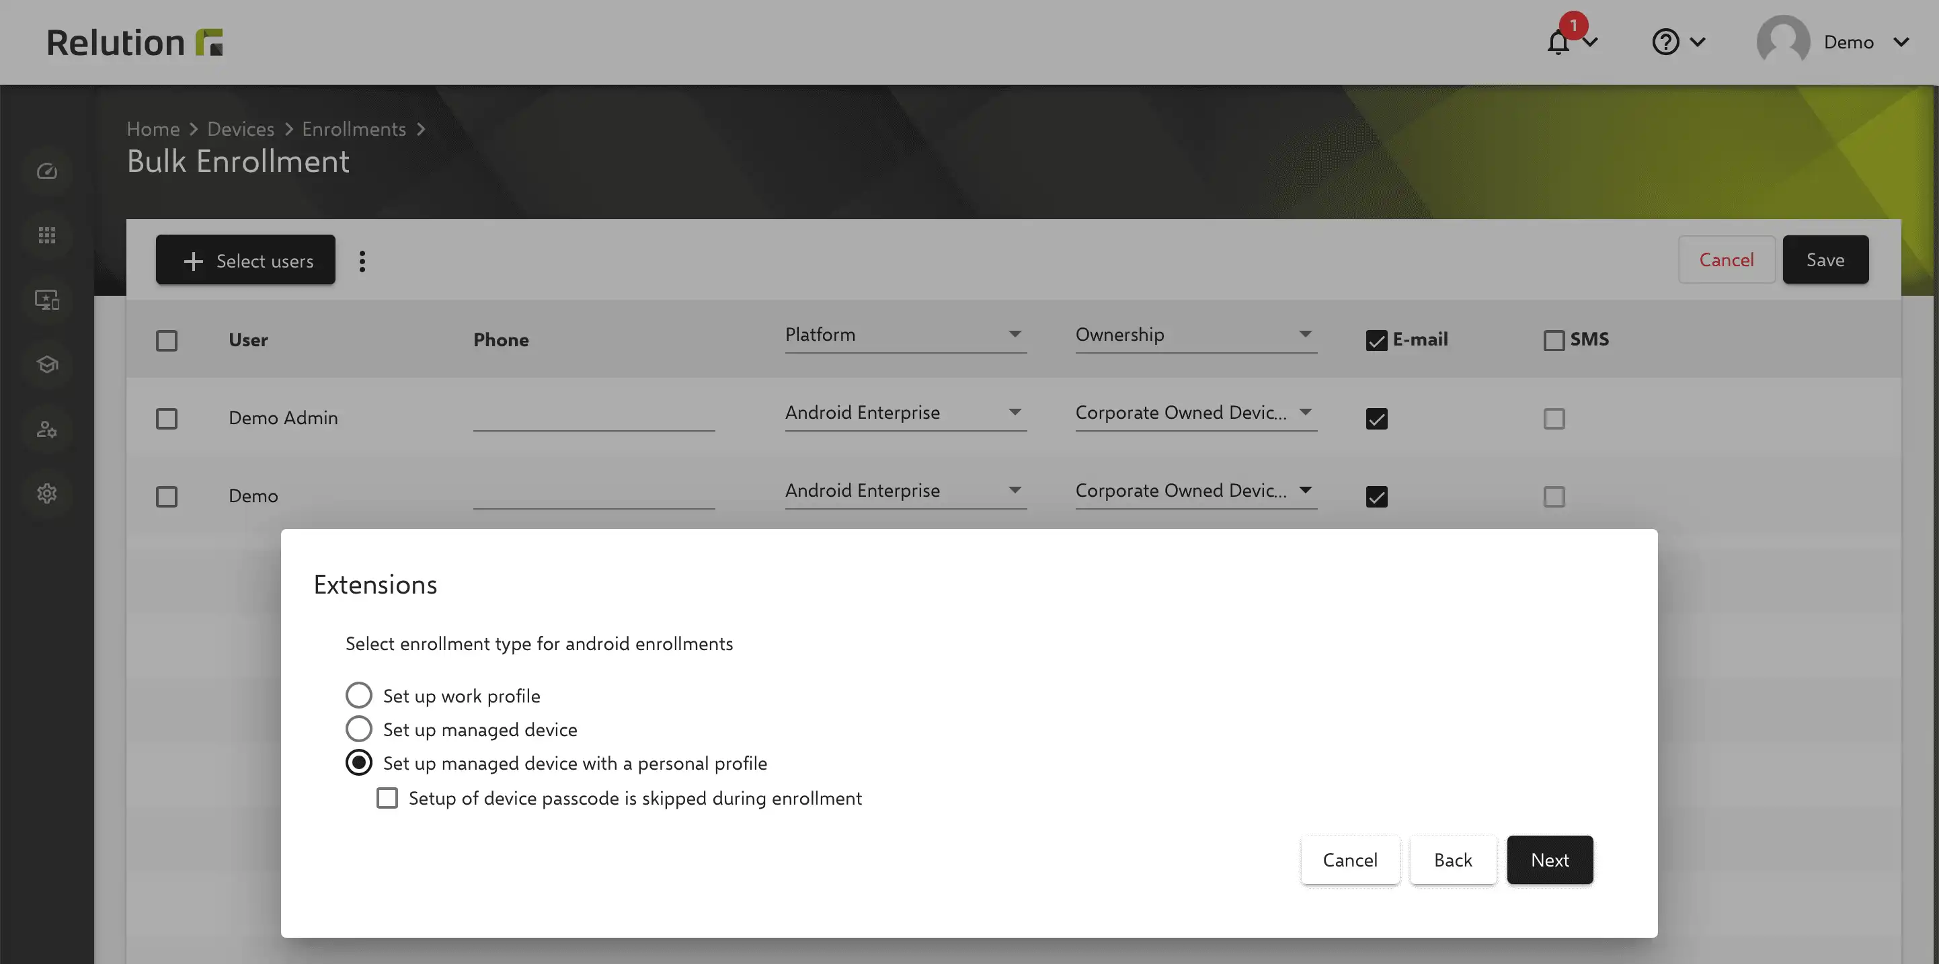Click Next in Extensions dialog
The height and width of the screenshot is (964, 1939).
coord(1550,860)
